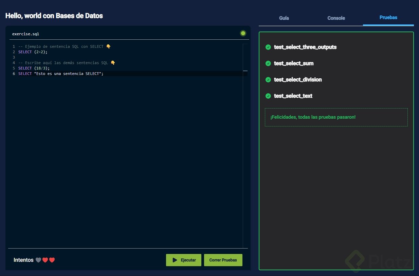Viewport: 419px width, 276px height.
Task: Select the Pruebas tab
Action: click(388, 18)
